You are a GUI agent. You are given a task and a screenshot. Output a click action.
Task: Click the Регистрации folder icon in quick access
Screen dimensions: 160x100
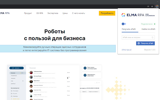pos(11,91)
